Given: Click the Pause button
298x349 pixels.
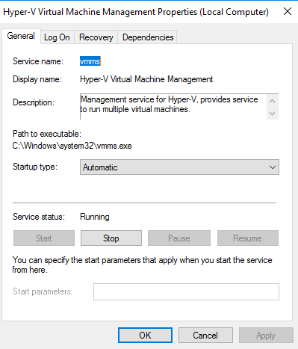Looking at the screenshot, I should click(x=179, y=238).
